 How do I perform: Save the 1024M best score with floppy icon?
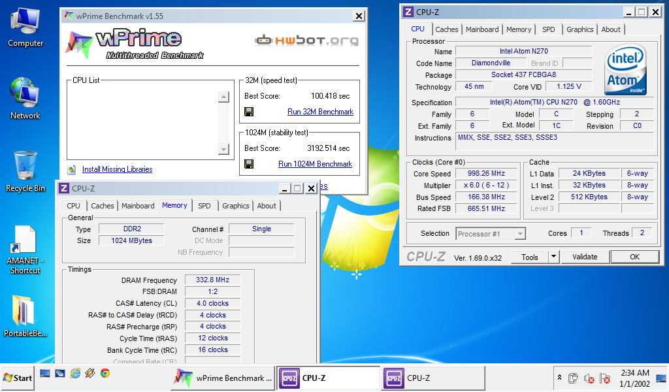[x=249, y=164]
